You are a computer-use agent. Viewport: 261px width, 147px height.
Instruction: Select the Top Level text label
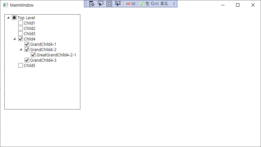pos(26,18)
